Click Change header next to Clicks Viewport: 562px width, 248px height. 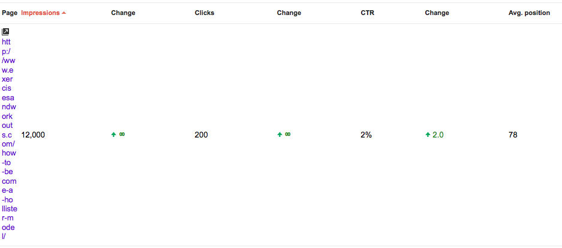[289, 13]
